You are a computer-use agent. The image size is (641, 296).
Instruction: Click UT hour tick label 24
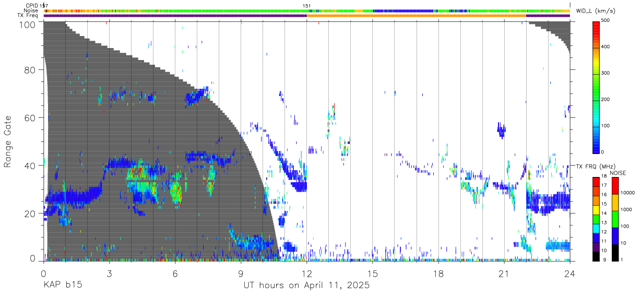click(x=570, y=273)
